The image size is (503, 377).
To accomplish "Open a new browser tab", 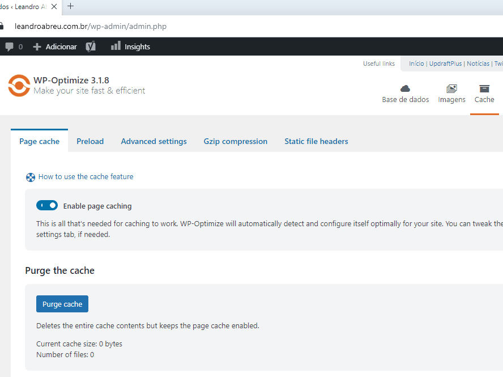I will point(71,6).
